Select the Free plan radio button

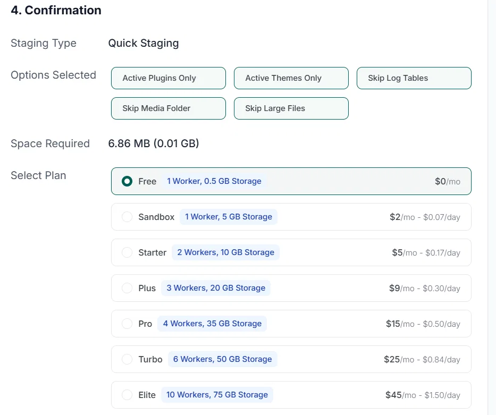pos(127,181)
